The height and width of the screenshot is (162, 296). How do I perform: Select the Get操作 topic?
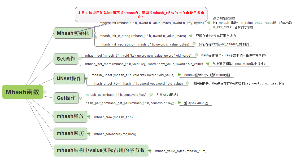(x=66, y=98)
